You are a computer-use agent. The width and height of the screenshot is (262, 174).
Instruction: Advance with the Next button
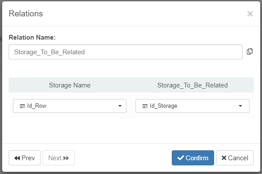59,158
